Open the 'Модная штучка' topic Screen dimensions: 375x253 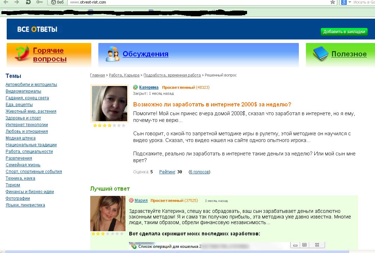click(x=20, y=138)
